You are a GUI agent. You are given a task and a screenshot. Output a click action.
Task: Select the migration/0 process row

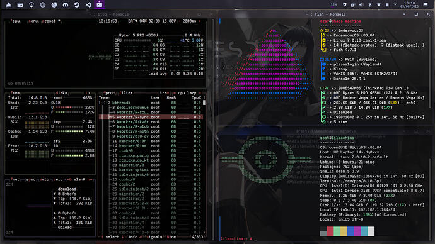[x=151, y=165]
